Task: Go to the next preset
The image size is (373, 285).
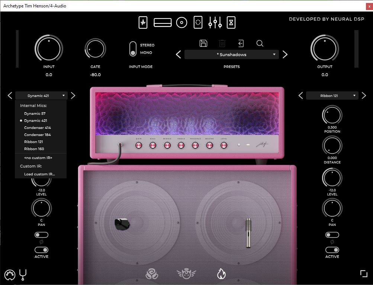Action: pos(285,54)
